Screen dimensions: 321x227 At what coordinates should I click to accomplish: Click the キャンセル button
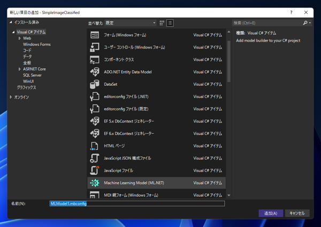pos(297,213)
